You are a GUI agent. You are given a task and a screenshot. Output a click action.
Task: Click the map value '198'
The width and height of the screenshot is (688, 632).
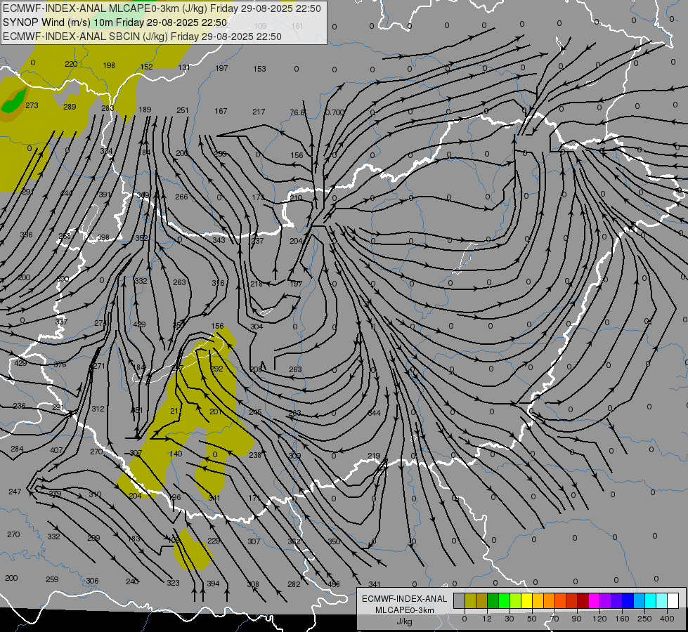point(109,65)
